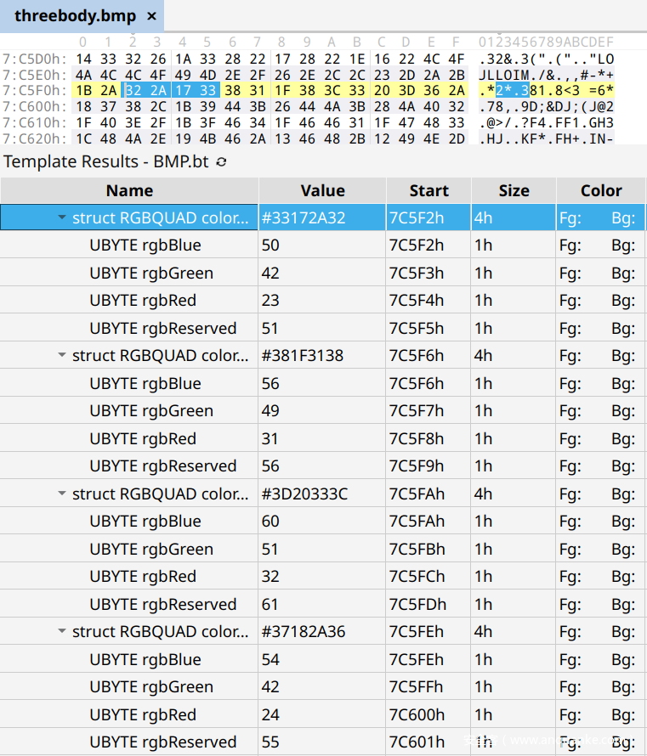
Task: Click the Fg color cell of rgbBlue 56
Action: (x=570, y=384)
